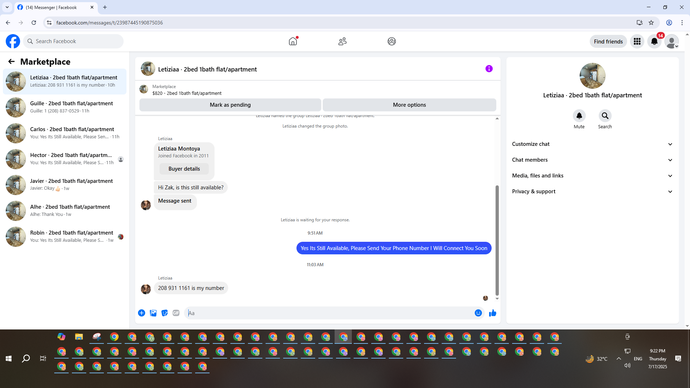
Task: Click the Letiziaa chat header title
Action: 207,69
